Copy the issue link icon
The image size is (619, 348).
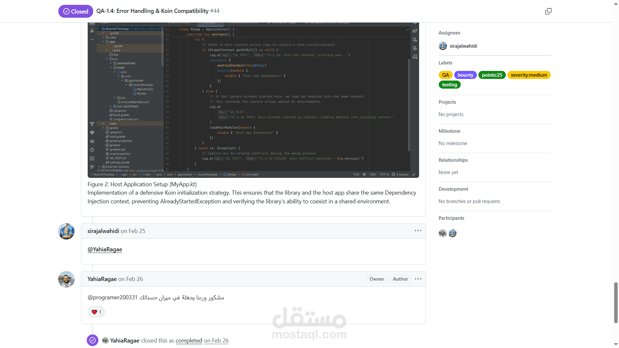[x=548, y=11]
